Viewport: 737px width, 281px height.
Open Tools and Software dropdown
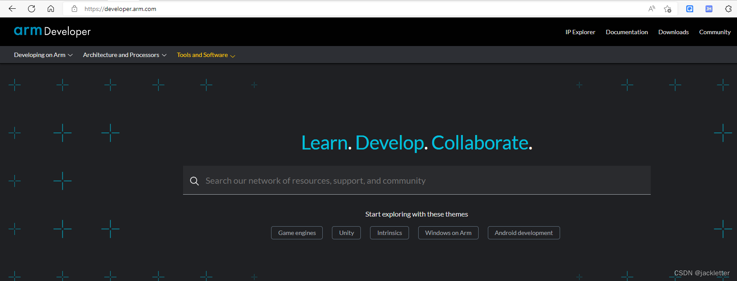tap(206, 55)
